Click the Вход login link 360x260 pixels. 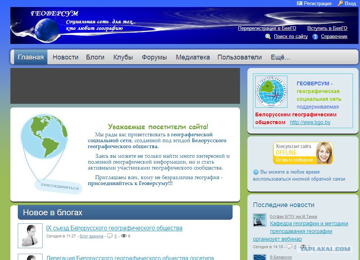click(350, 3)
